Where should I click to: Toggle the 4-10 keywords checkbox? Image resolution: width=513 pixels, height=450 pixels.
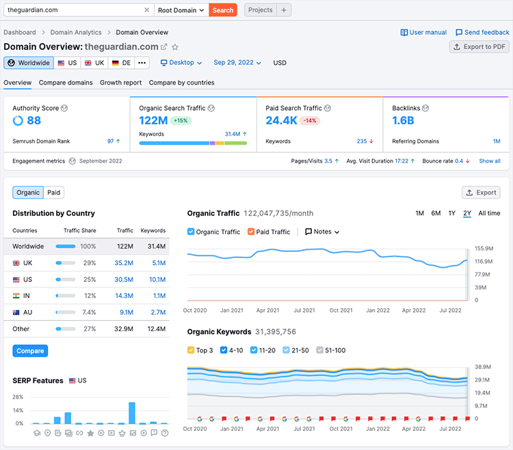224,350
